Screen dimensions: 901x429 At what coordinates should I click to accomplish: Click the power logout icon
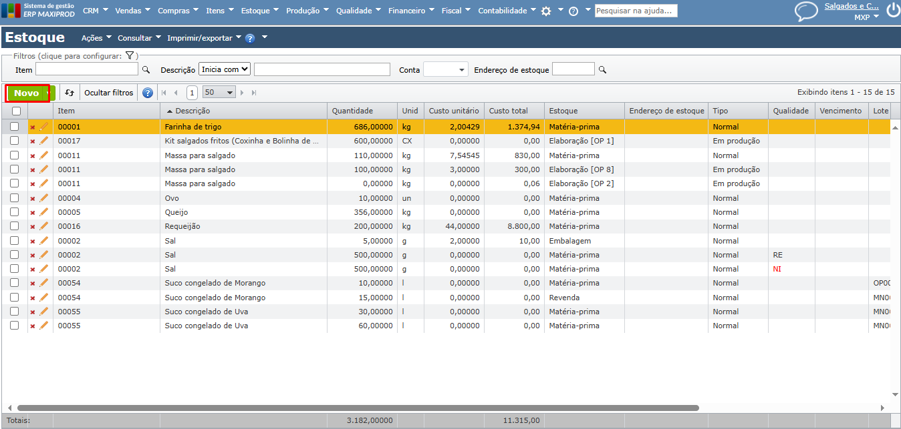tap(892, 10)
